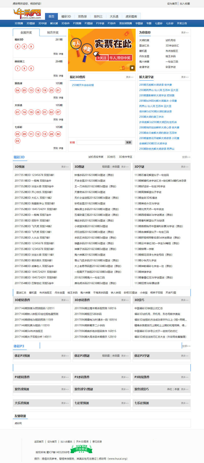Expand 更多>> beside the 3D字谜 heading
This screenshot has width=204, height=463.
click(185, 167)
